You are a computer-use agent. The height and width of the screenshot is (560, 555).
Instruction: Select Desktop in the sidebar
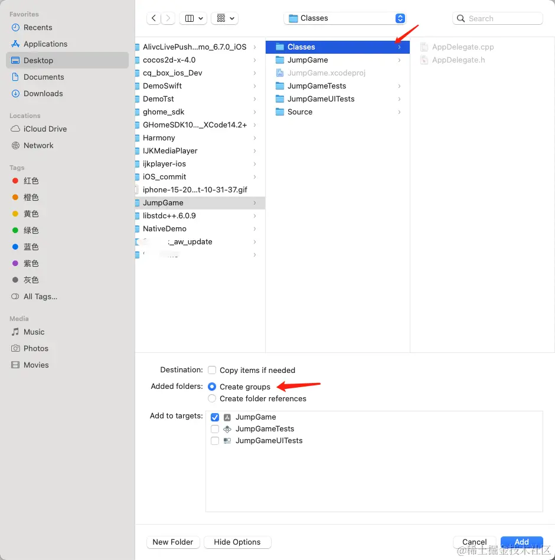pyautogui.click(x=67, y=60)
